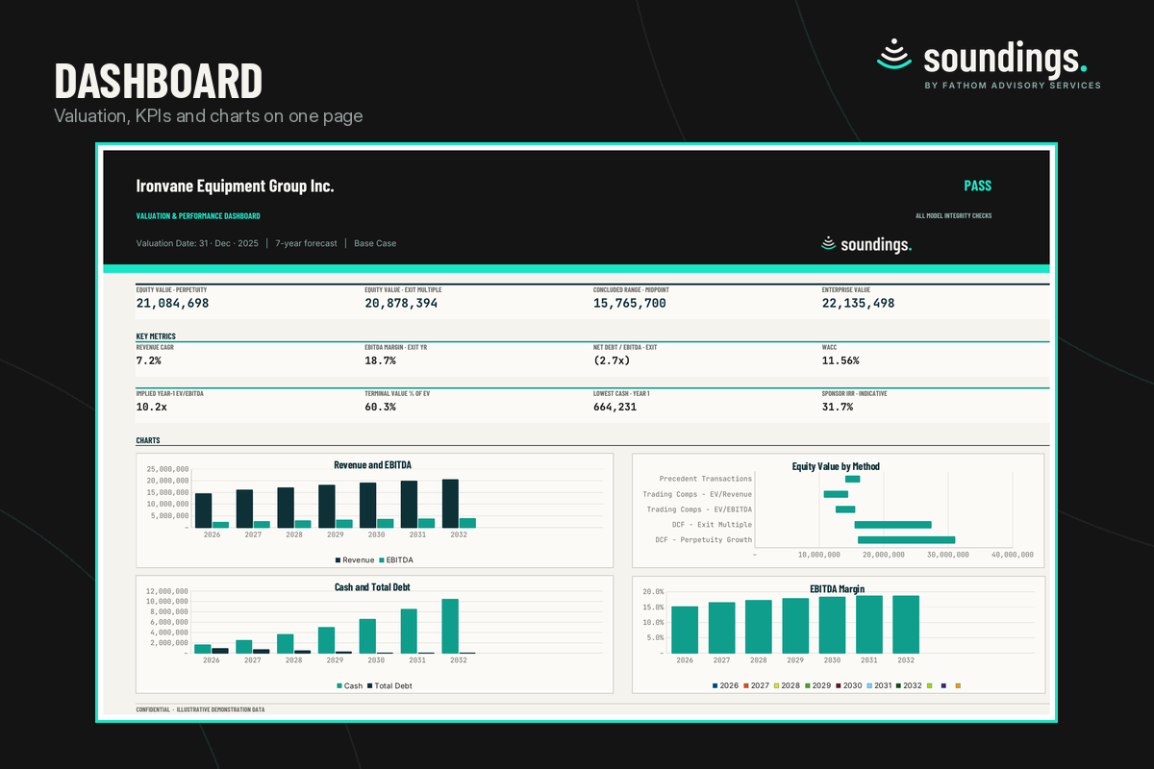1154x769 pixels.
Task: Click the Sponsor IRR value 31.7%
Action: pos(837,407)
